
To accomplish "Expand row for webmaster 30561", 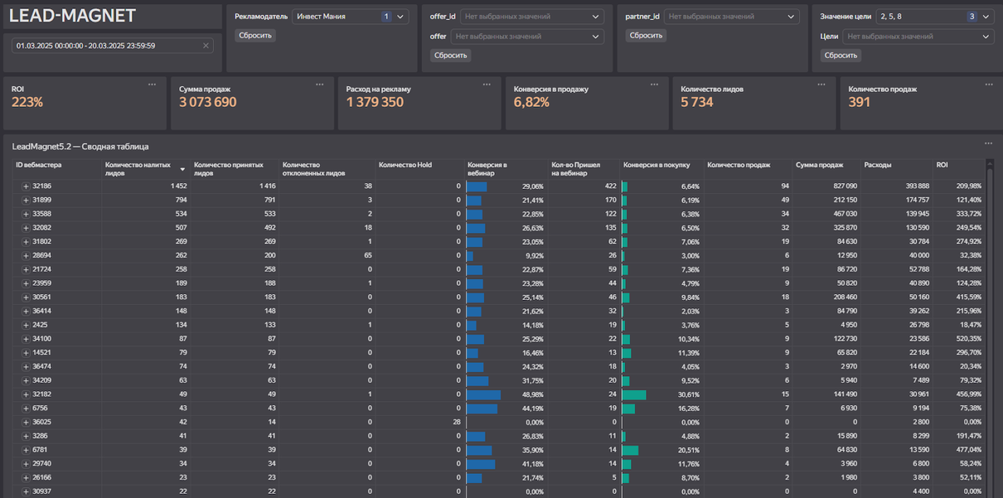I will [25, 297].
